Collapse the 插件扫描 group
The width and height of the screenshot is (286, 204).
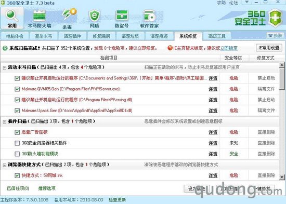pos(4,121)
